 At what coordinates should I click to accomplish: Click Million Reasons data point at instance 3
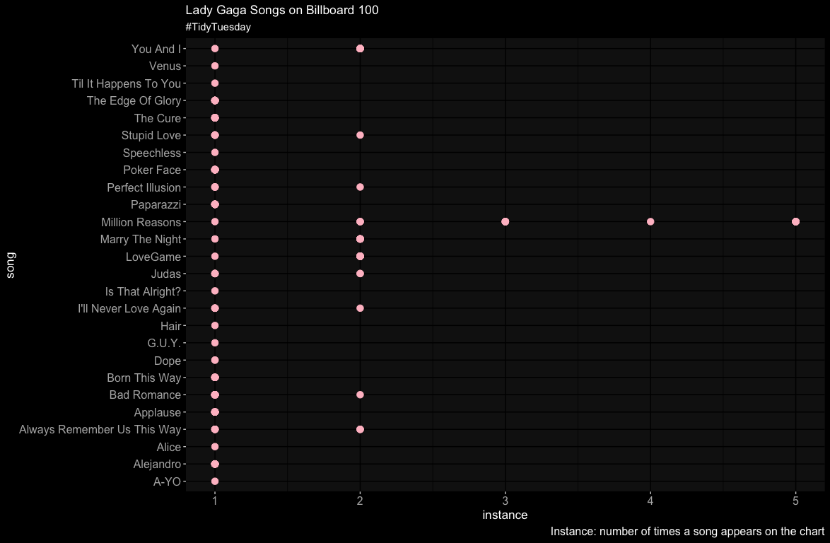click(505, 222)
